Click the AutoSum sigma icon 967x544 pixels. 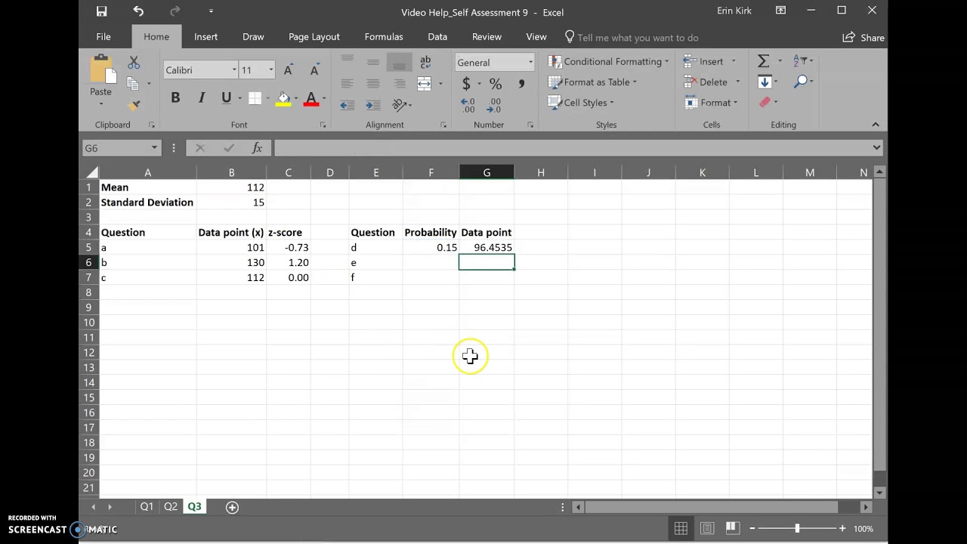click(764, 61)
